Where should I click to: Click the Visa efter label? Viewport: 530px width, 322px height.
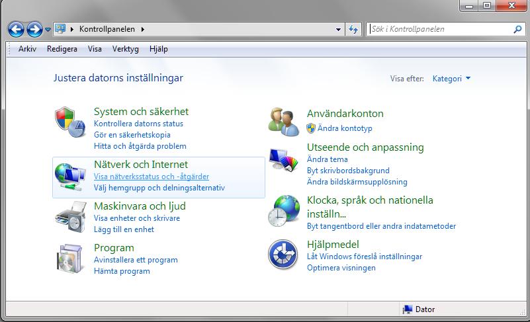tap(407, 79)
